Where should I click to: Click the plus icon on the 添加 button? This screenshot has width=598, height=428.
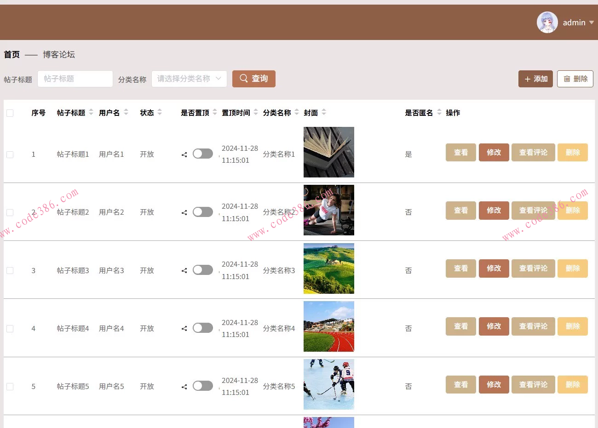click(x=528, y=79)
